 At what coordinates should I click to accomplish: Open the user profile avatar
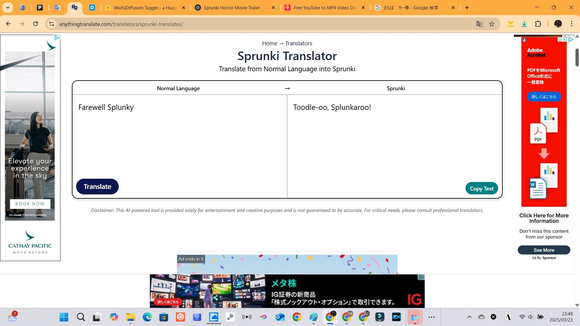point(558,24)
